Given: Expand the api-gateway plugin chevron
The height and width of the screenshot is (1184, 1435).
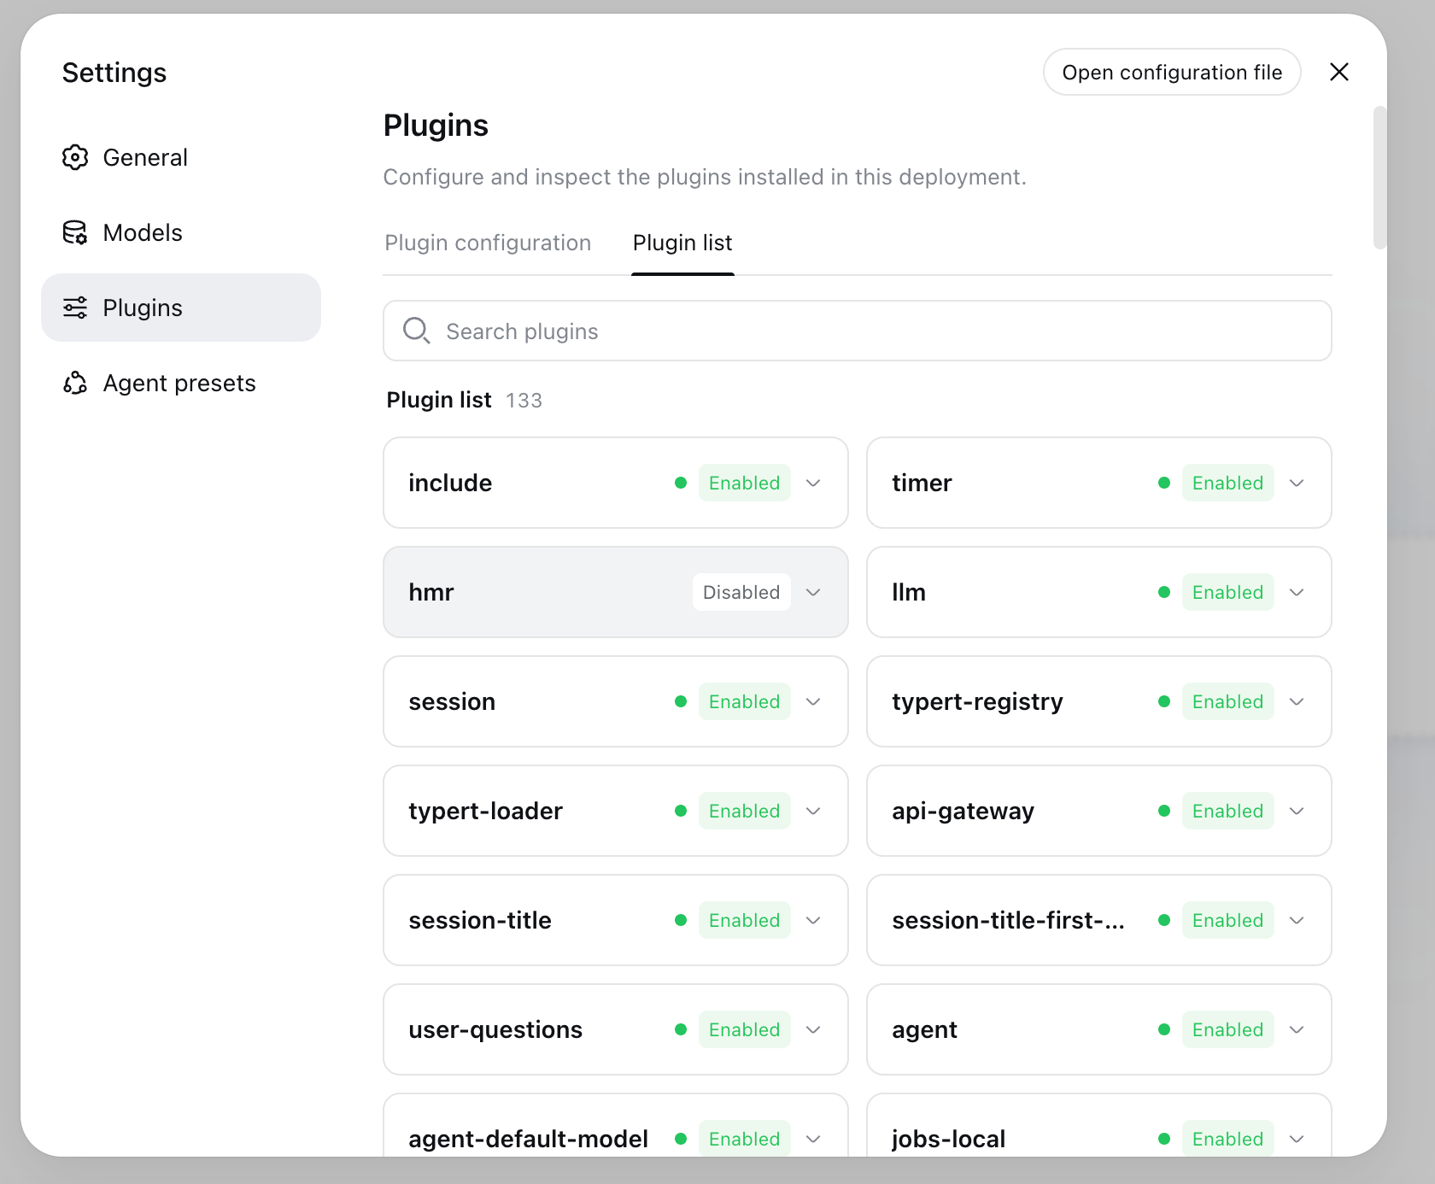Looking at the screenshot, I should (1297, 811).
